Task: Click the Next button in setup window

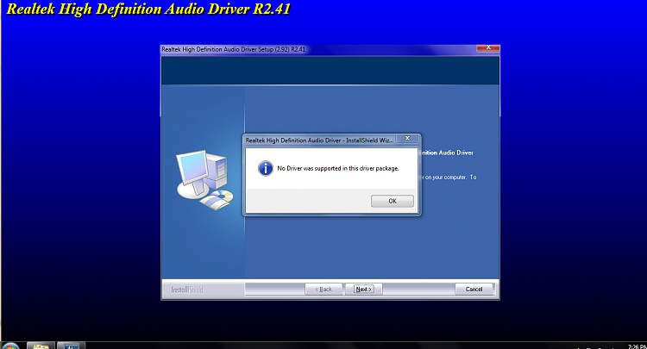Action: (363, 290)
